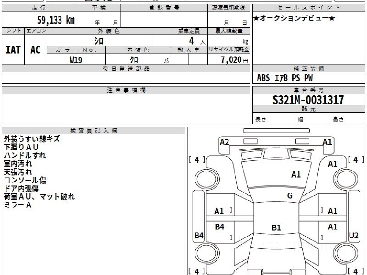Click the エアコン header cell
367x275 pixels.
36,31
